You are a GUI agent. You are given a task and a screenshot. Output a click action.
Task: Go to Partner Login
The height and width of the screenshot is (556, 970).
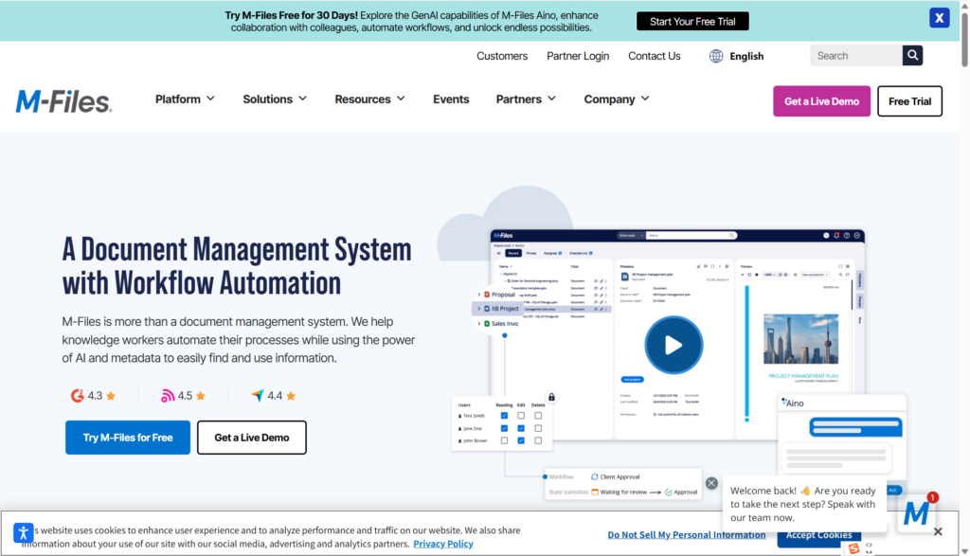point(578,56)
